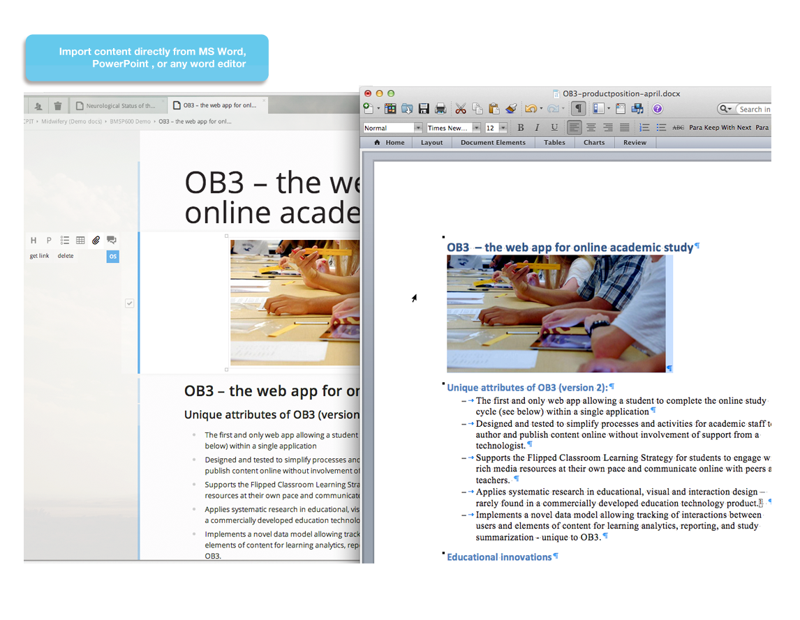The height and width of the screenshot is (620, 800).
Task: Insert a table using OB3 table icon
Action: pos(80,240)
